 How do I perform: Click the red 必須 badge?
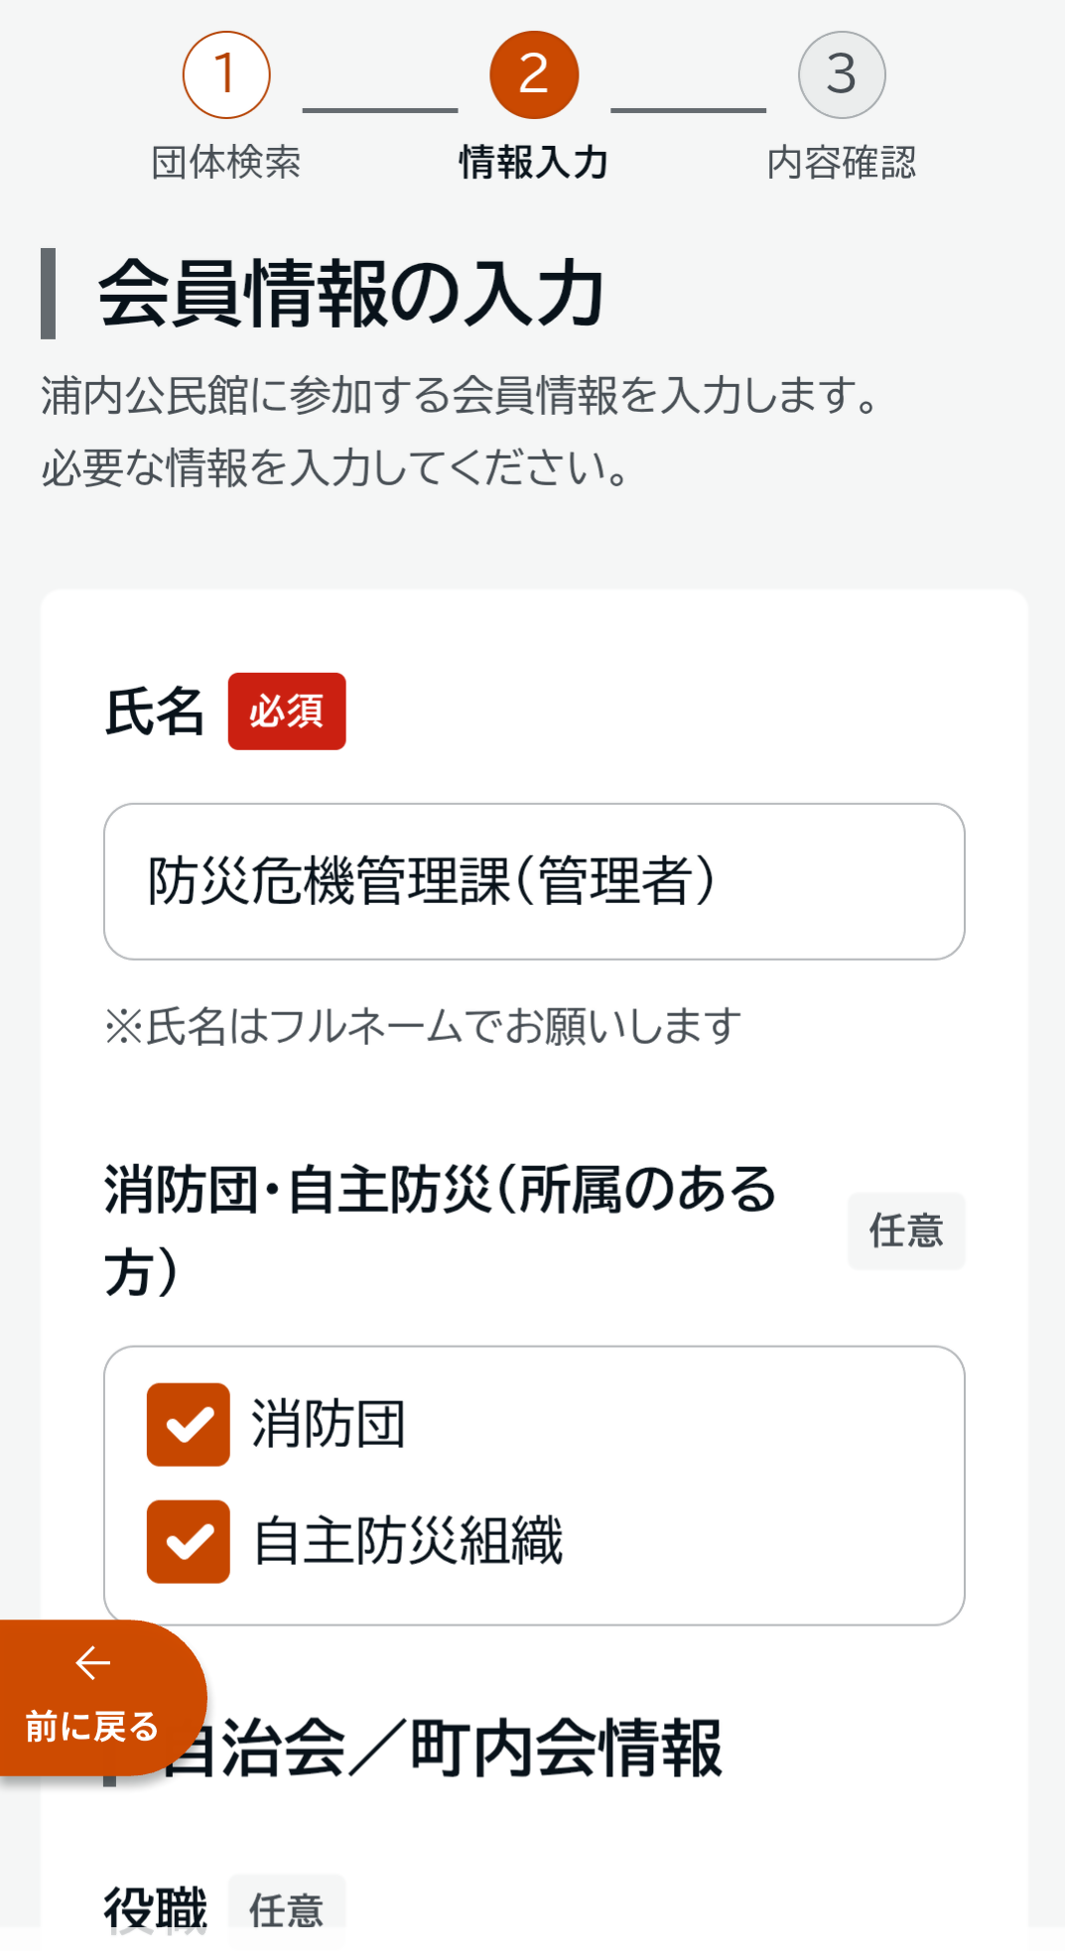[x=287, y=712]
